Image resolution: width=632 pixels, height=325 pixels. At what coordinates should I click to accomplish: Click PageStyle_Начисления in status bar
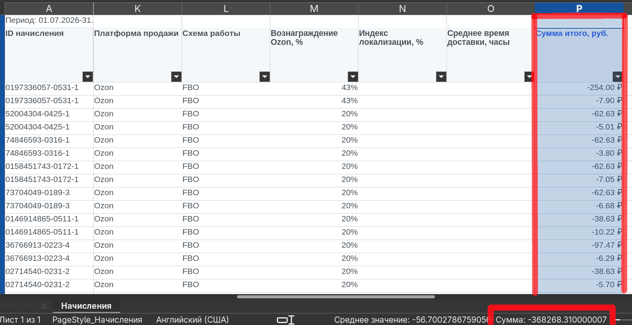point(97,320)
